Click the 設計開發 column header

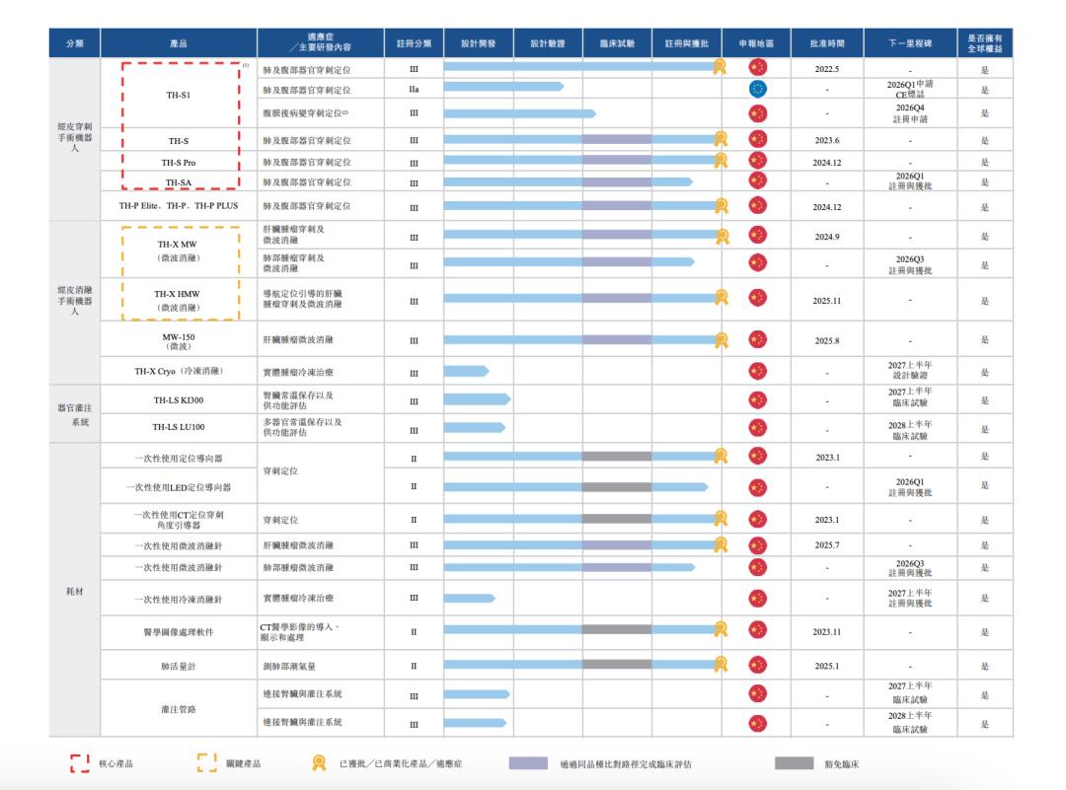point(479,42)
